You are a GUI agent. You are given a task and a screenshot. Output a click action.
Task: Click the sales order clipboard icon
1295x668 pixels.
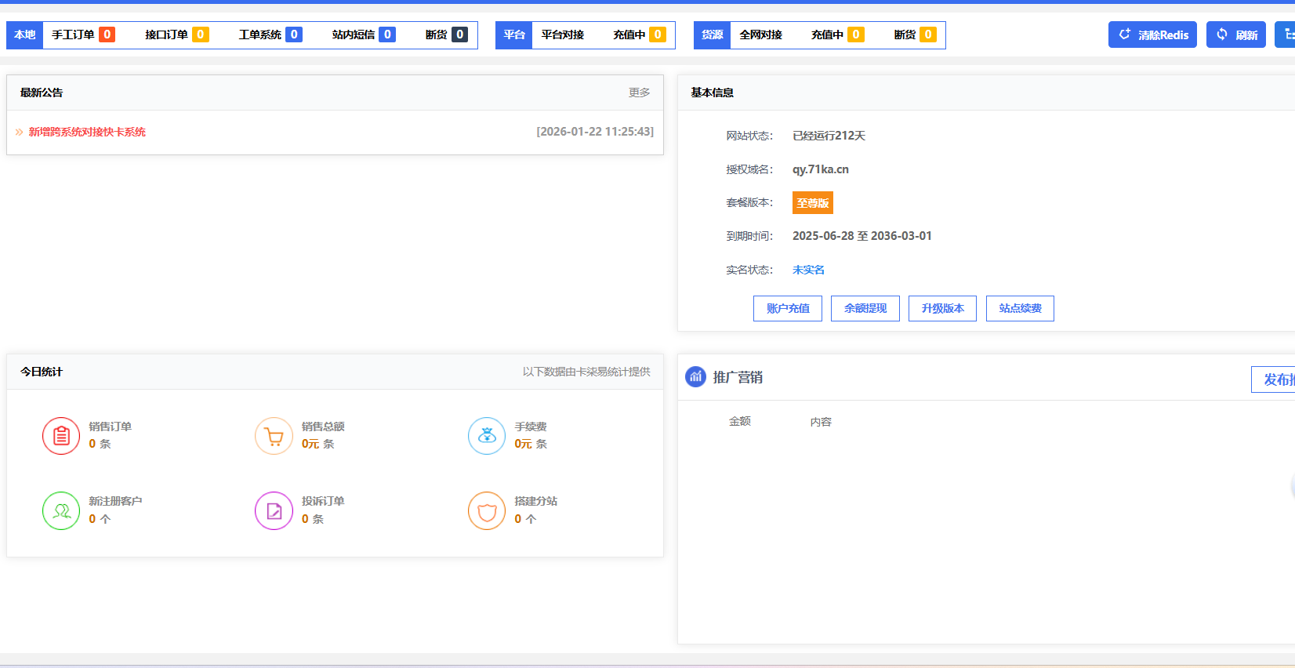coord(61,436)
